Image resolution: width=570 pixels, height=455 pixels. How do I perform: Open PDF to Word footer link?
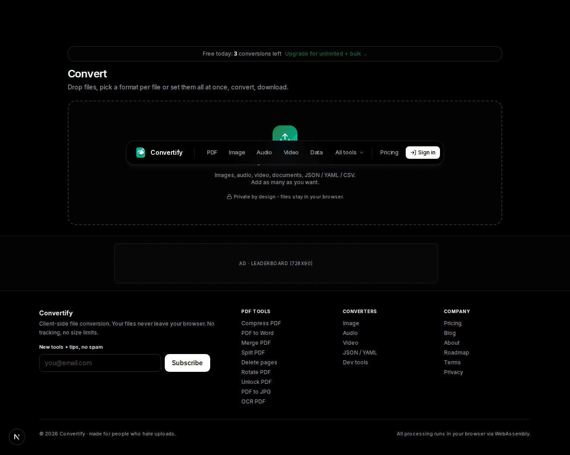tap(257, 333)
